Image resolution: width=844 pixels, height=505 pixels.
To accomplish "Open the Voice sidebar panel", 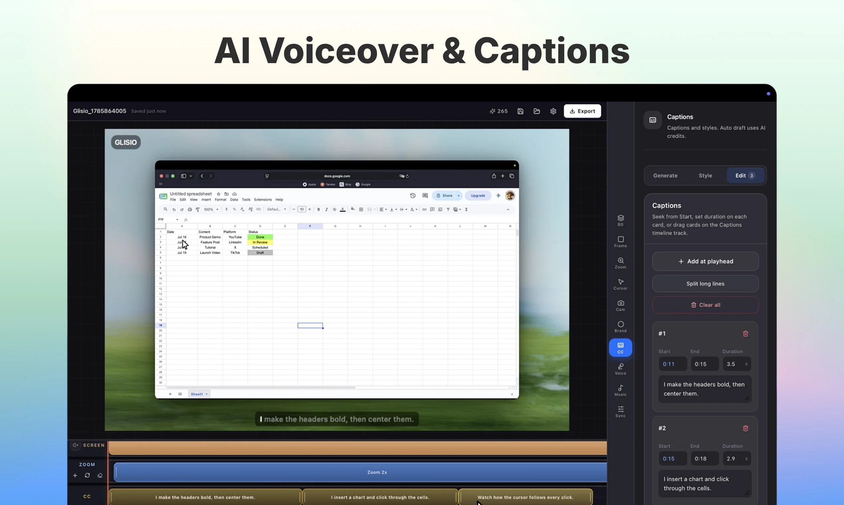I will (x=620, y=369).
